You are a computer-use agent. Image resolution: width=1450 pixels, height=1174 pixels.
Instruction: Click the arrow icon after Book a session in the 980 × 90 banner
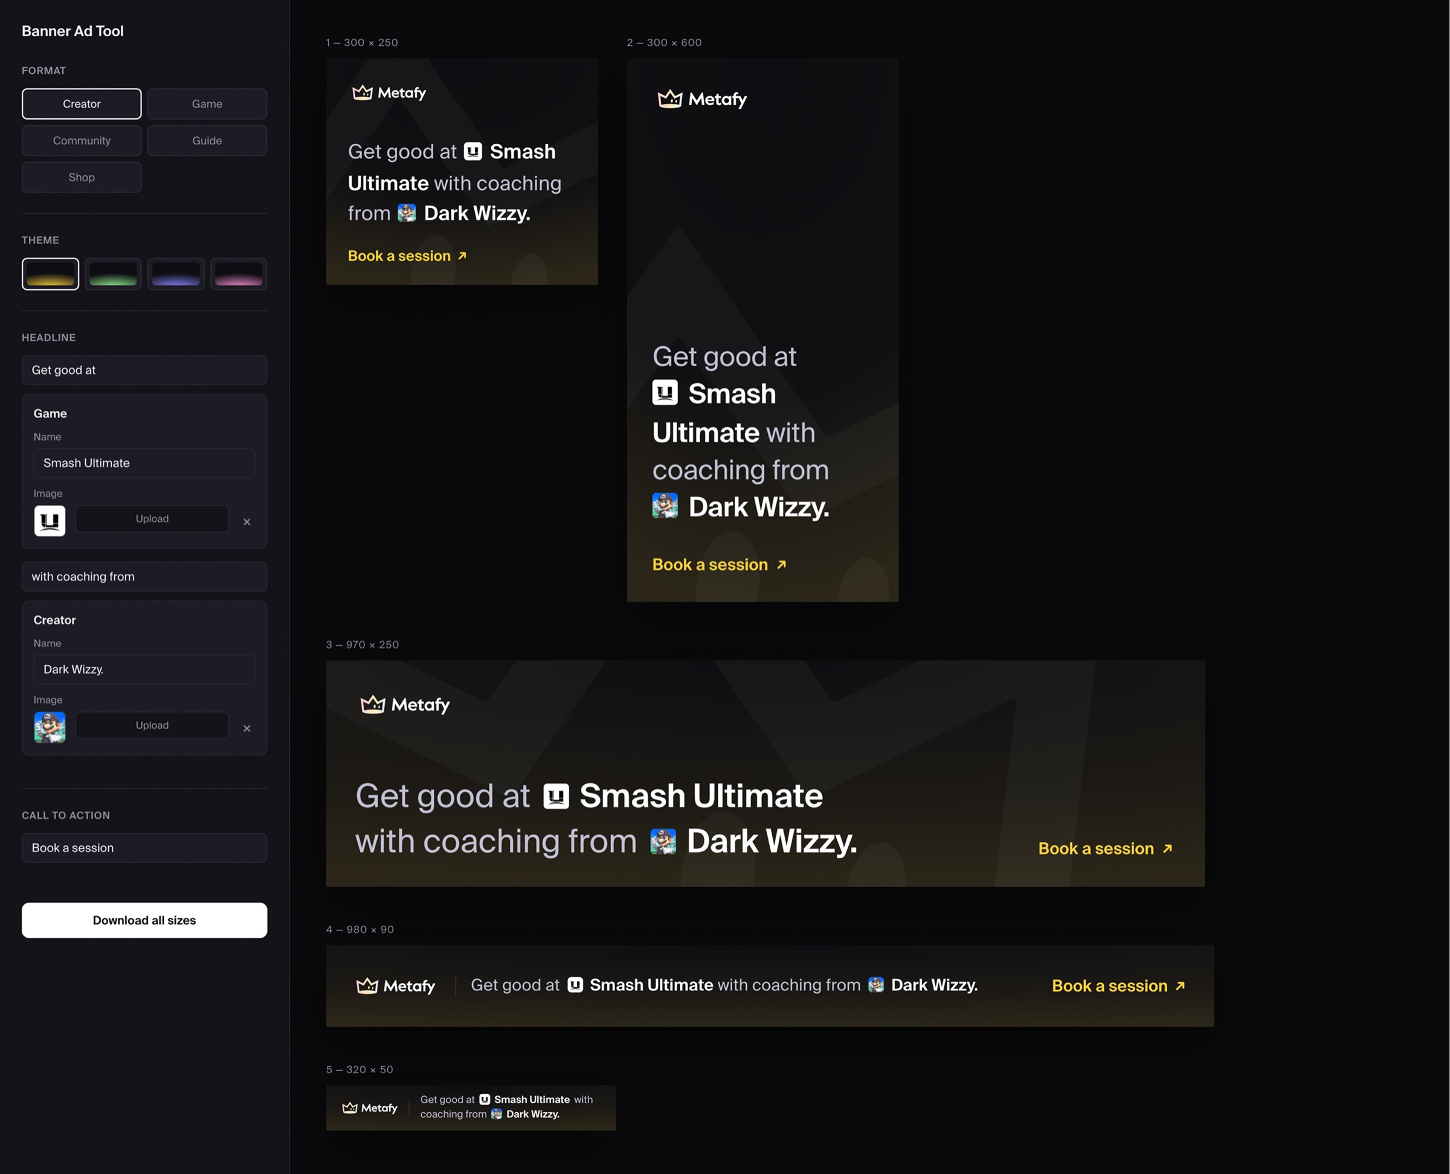pos(1180,986)
